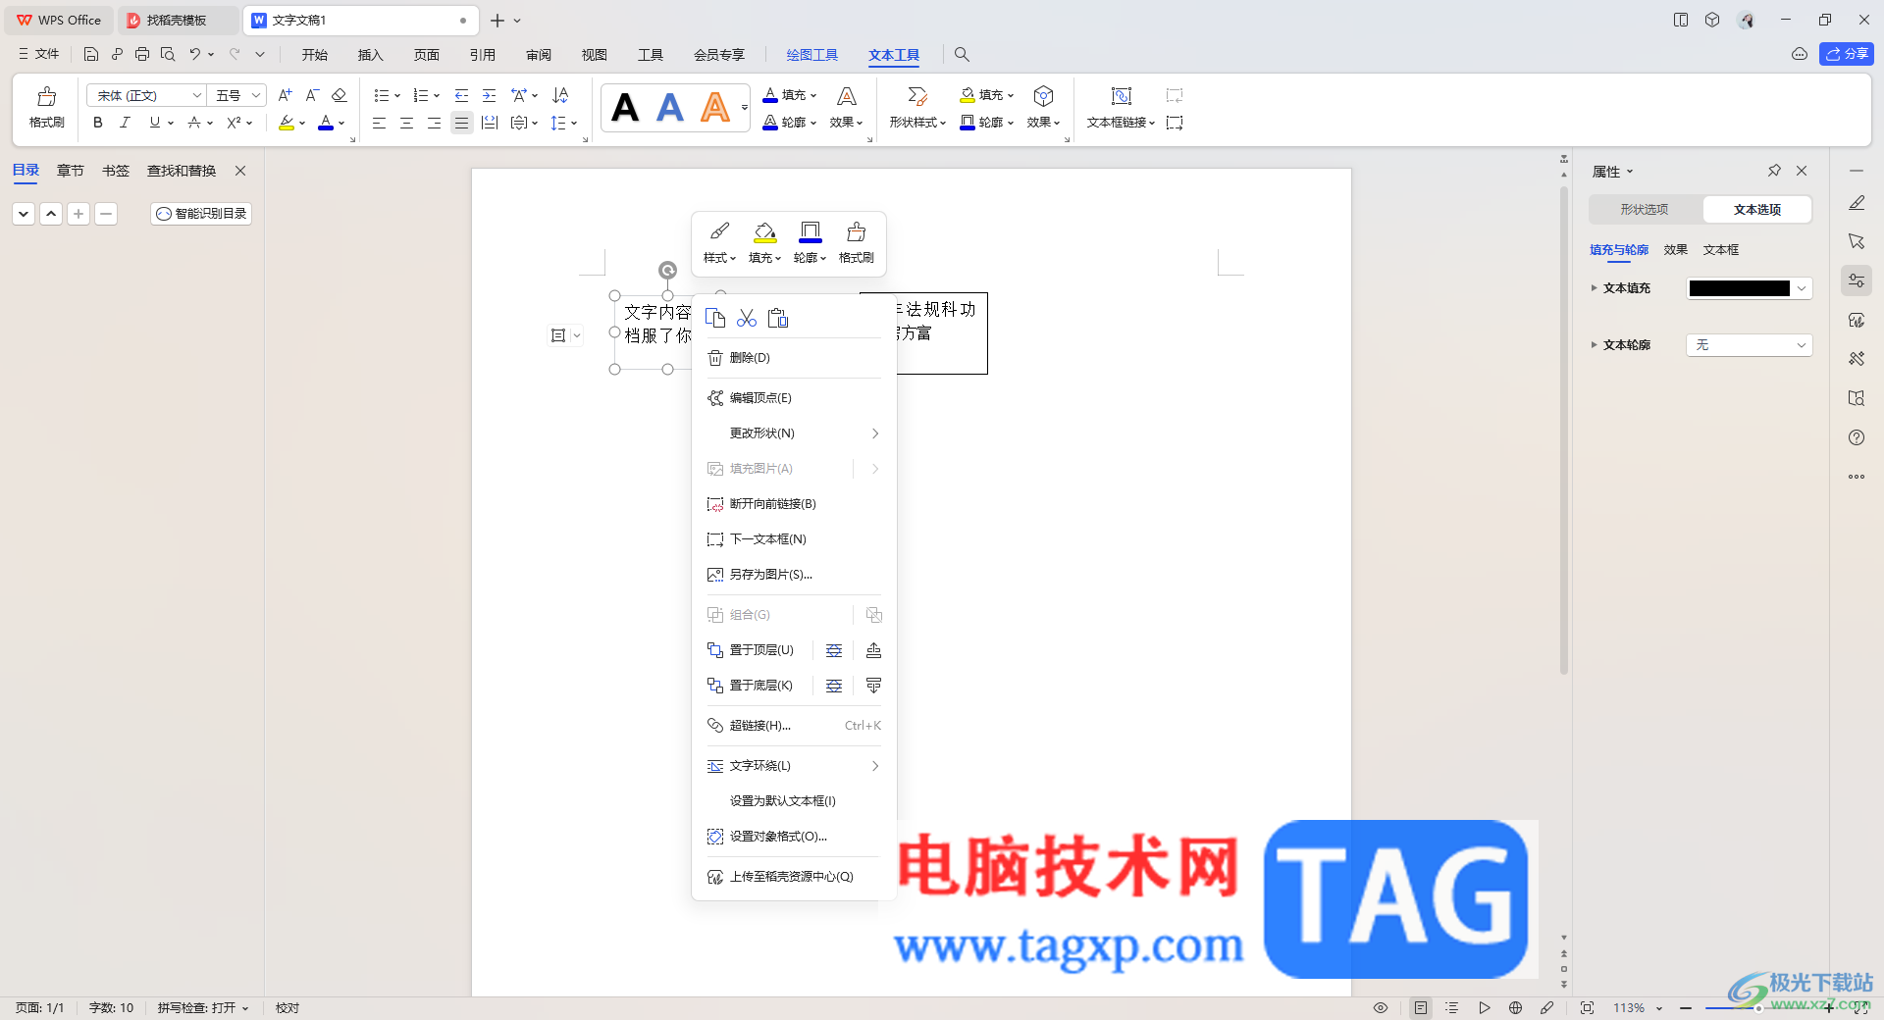Click the cut scissors icon in context menu
The image size is (1884, 1020).
click(747, 318)
